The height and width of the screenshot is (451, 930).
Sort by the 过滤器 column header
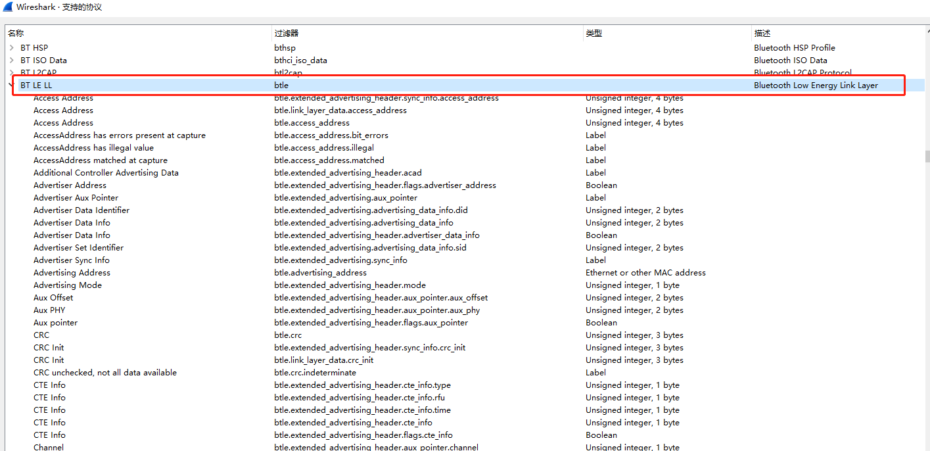[286, 34]
